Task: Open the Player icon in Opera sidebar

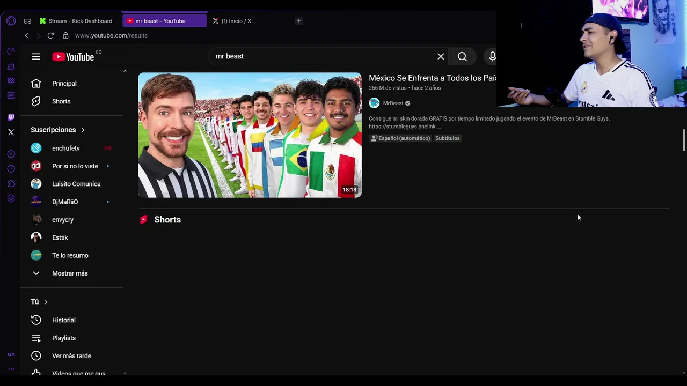Action: point(11,154)
